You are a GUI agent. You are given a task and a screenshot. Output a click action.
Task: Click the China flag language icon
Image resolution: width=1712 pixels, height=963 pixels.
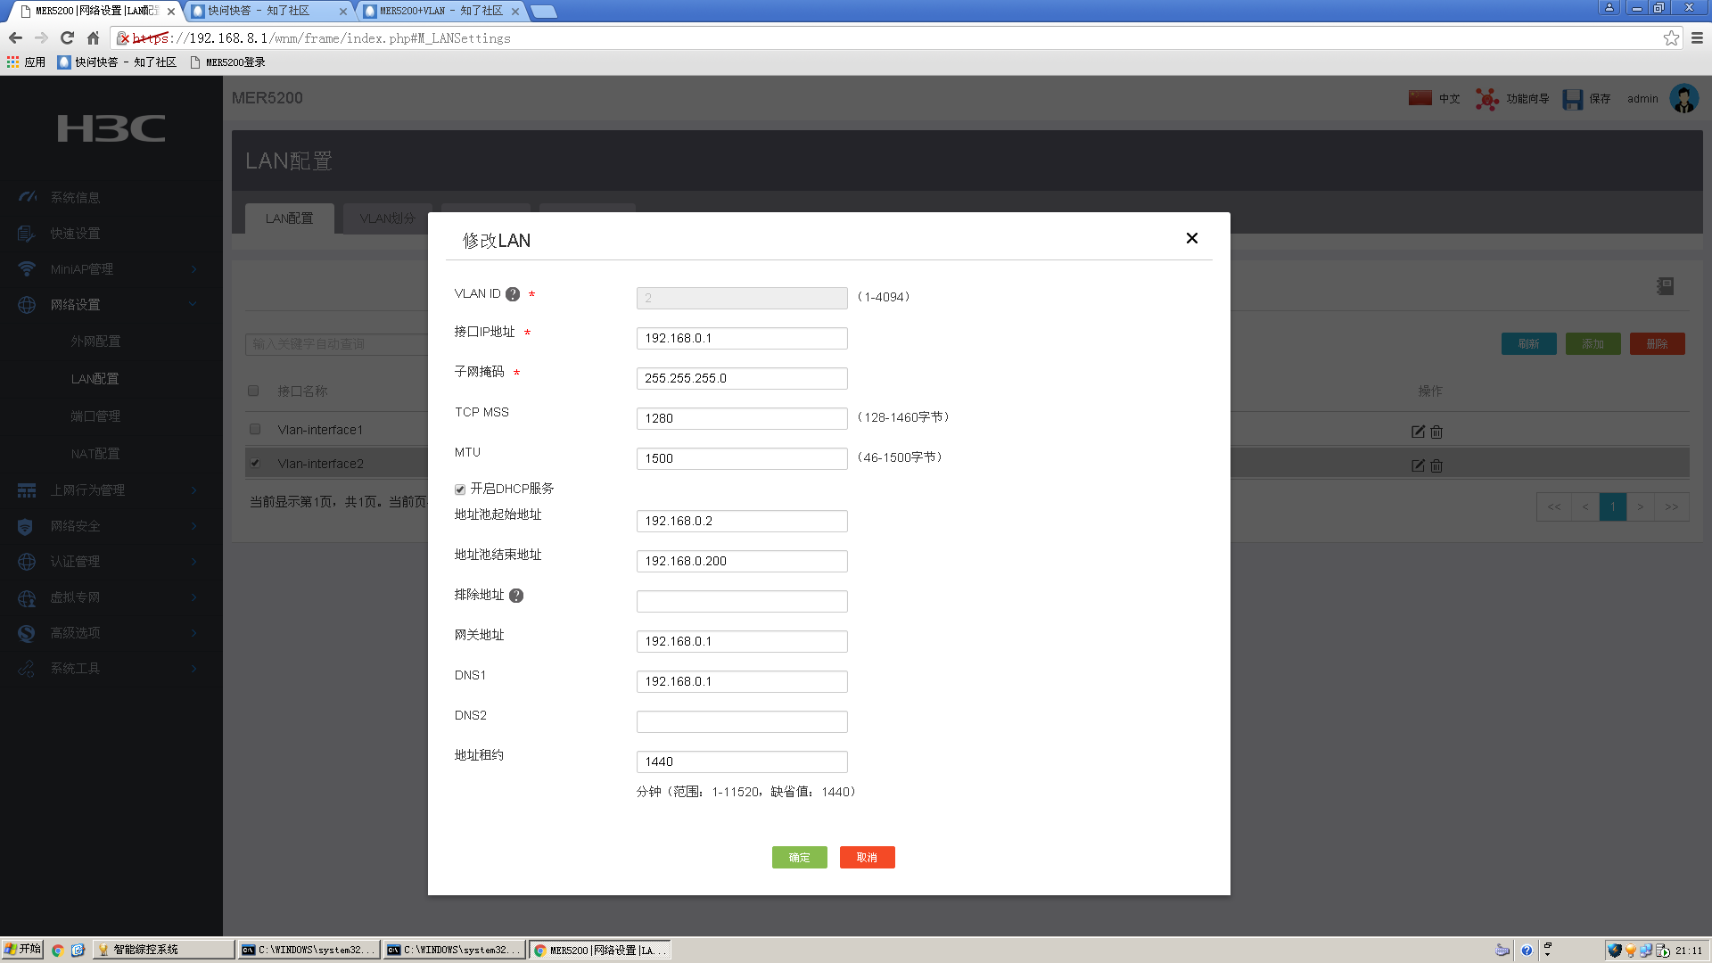(1420, 98)
